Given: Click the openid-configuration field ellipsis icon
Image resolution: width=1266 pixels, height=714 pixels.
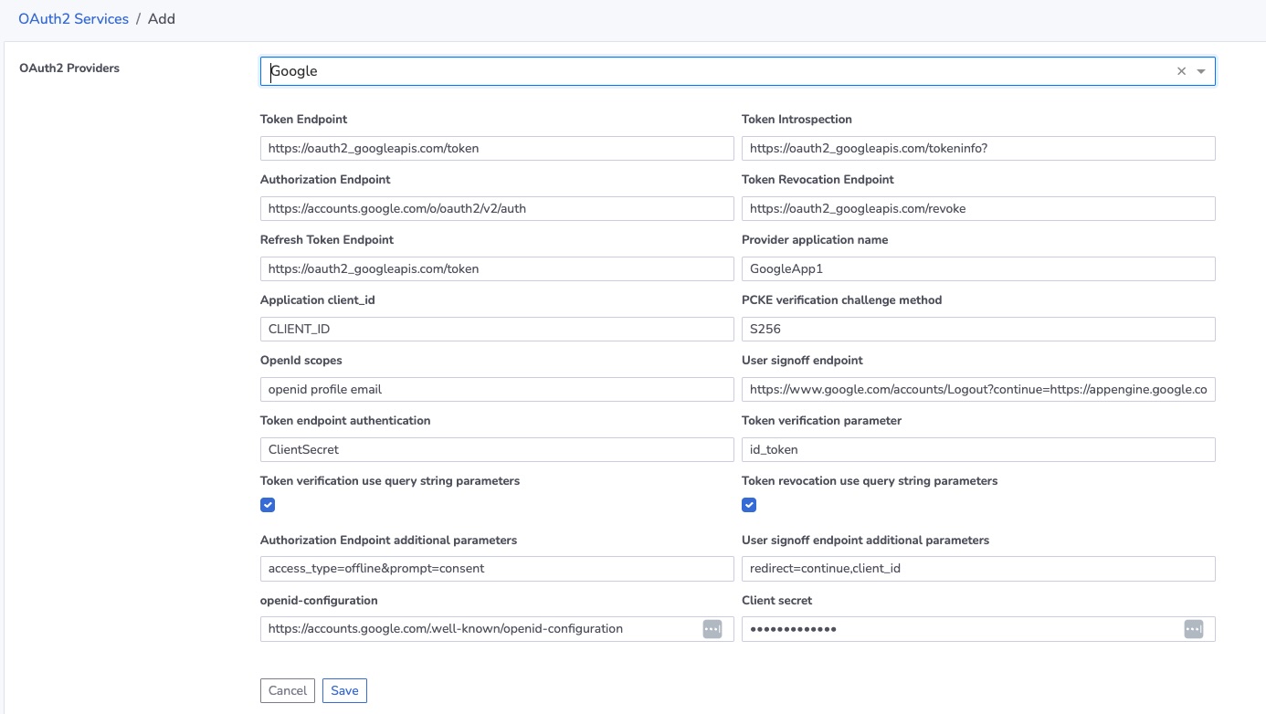Looking at the screenshot, I should 712,629.
